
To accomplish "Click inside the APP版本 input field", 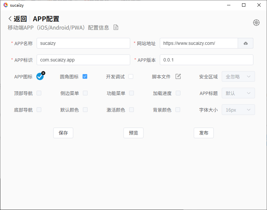I will tap(206, 60).
